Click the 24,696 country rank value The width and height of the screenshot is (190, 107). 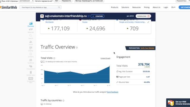[x=97, y=29]
